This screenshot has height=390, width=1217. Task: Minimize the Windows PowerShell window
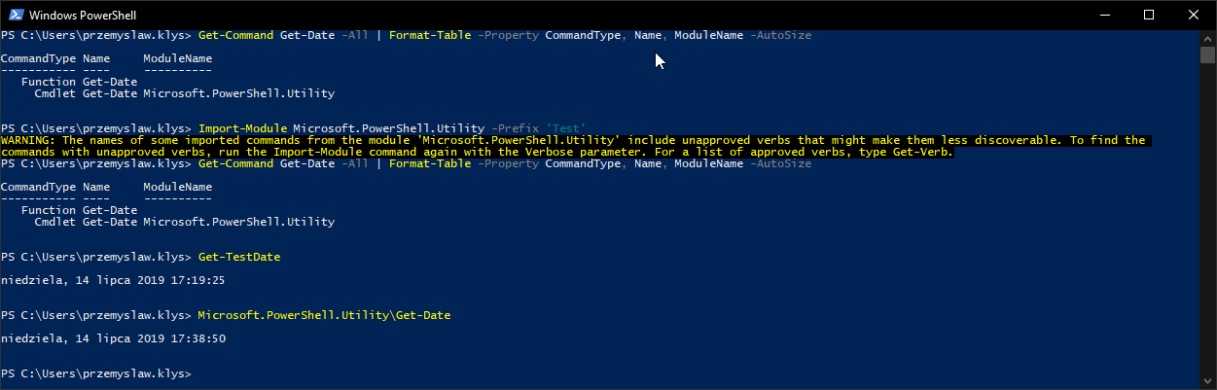1105,15
